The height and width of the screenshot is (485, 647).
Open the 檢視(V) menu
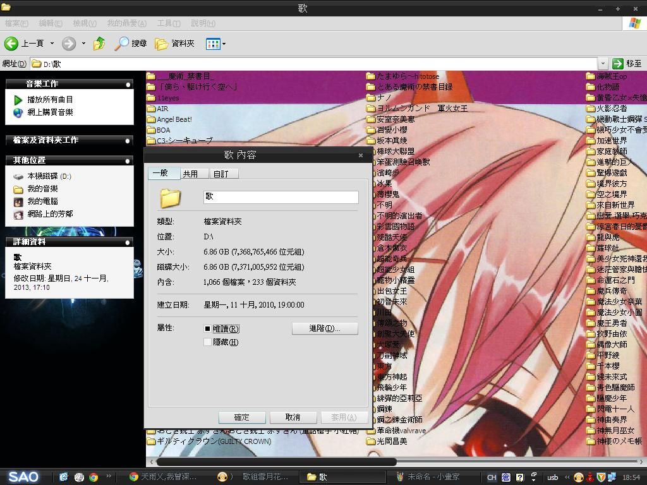(85, 23)
